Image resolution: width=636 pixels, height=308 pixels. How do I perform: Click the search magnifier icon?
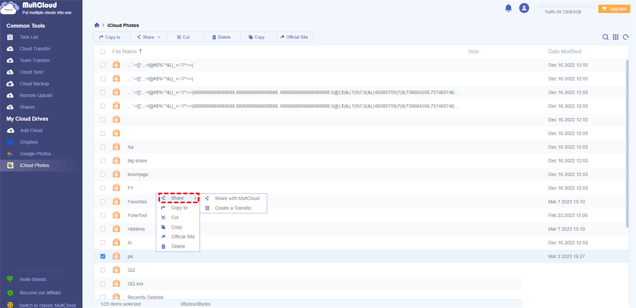click(605, 37)
